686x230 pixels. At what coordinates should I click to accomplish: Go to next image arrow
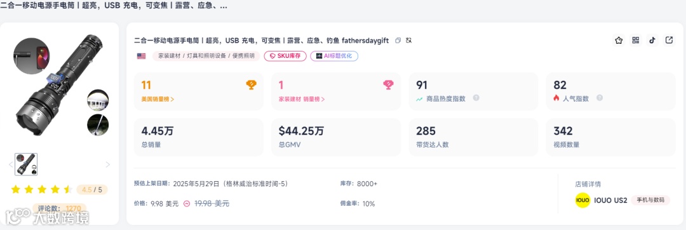(x=107, y=165)
